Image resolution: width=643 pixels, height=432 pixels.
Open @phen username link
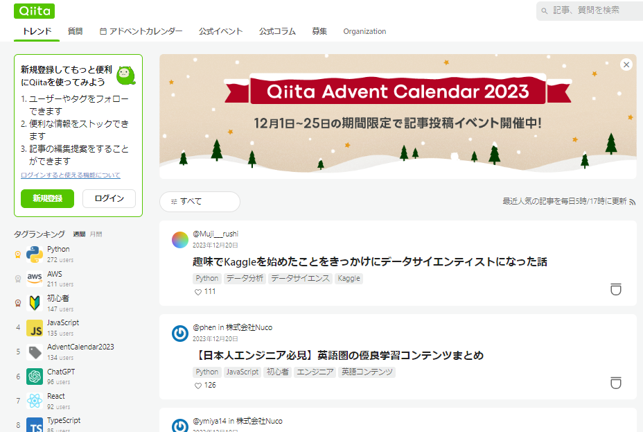click(204, 327)
